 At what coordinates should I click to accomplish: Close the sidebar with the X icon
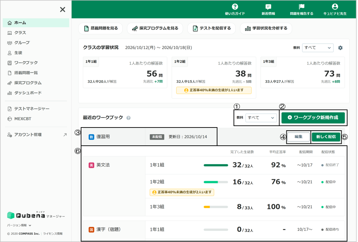pos(63,9)
